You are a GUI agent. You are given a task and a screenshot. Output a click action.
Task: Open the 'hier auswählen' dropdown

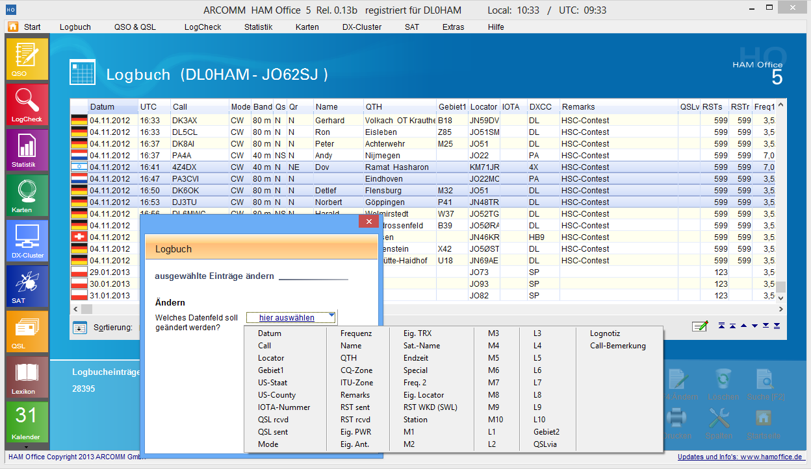tap(291, 318)
